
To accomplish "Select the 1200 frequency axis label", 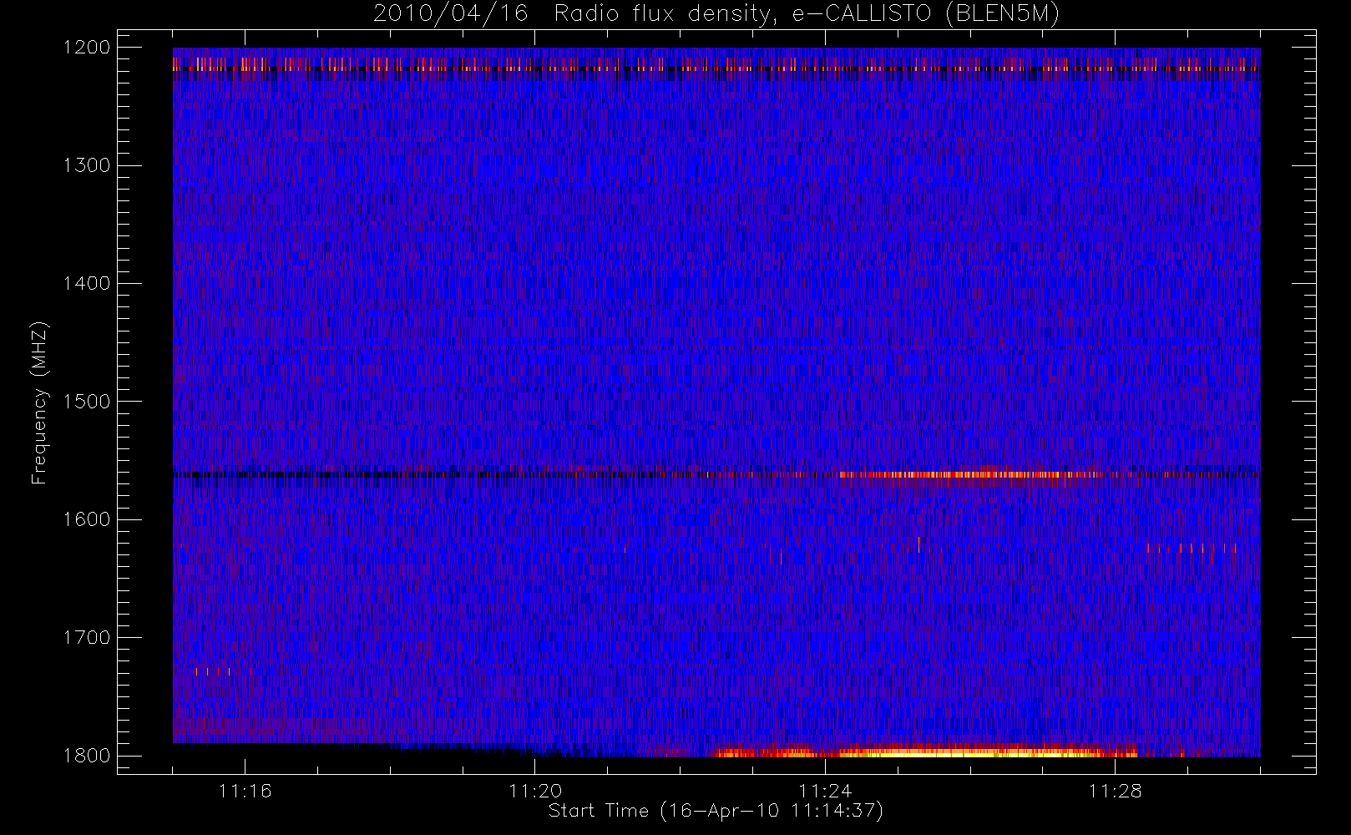I will tap(87, 48).
